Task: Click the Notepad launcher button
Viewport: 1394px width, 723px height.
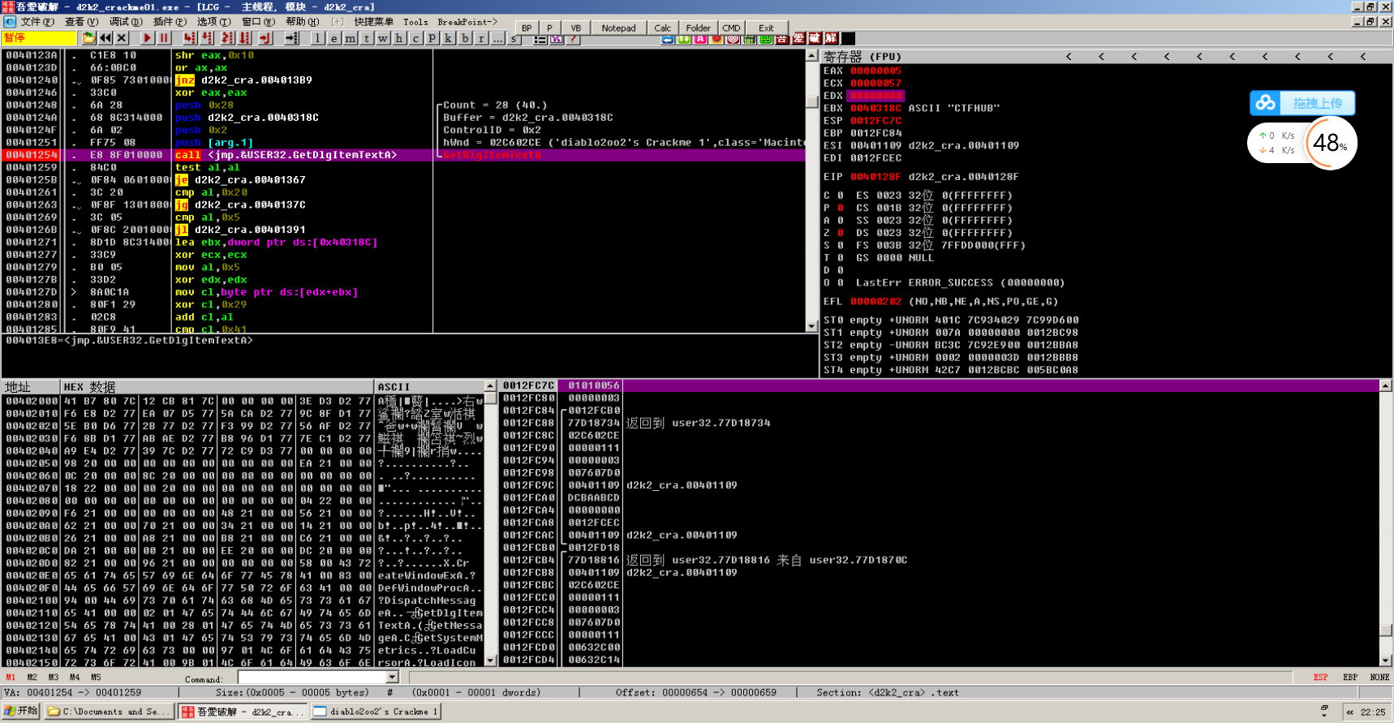Action: pyautogui.click(x=618, y=28)
